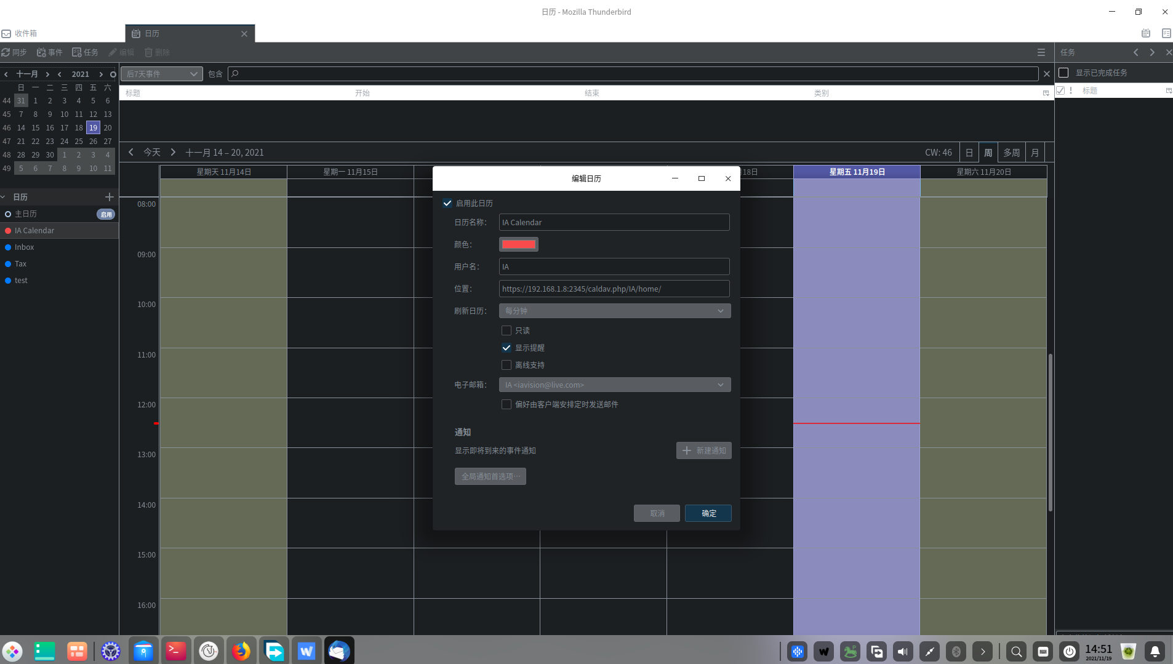Open Firefox from the taskbar
The height and width of the screenshot is (664, 1173).
(241, 650)
